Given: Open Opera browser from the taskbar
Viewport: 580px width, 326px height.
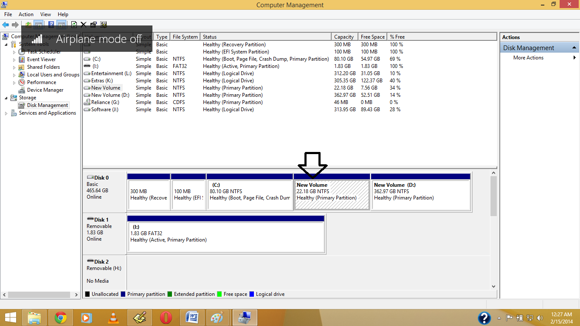Looking at the screenshot, I should tap(166, 318).
